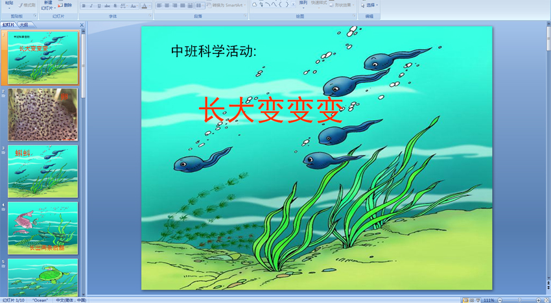Viewport: 551px width, 303px height.
Task: Click the Paste button
Action: point(9,4)
